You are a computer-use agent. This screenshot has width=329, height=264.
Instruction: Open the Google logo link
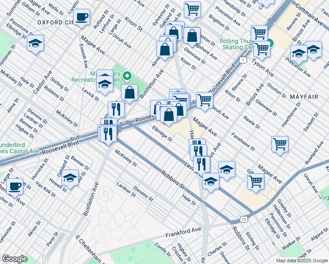[15, 259]
